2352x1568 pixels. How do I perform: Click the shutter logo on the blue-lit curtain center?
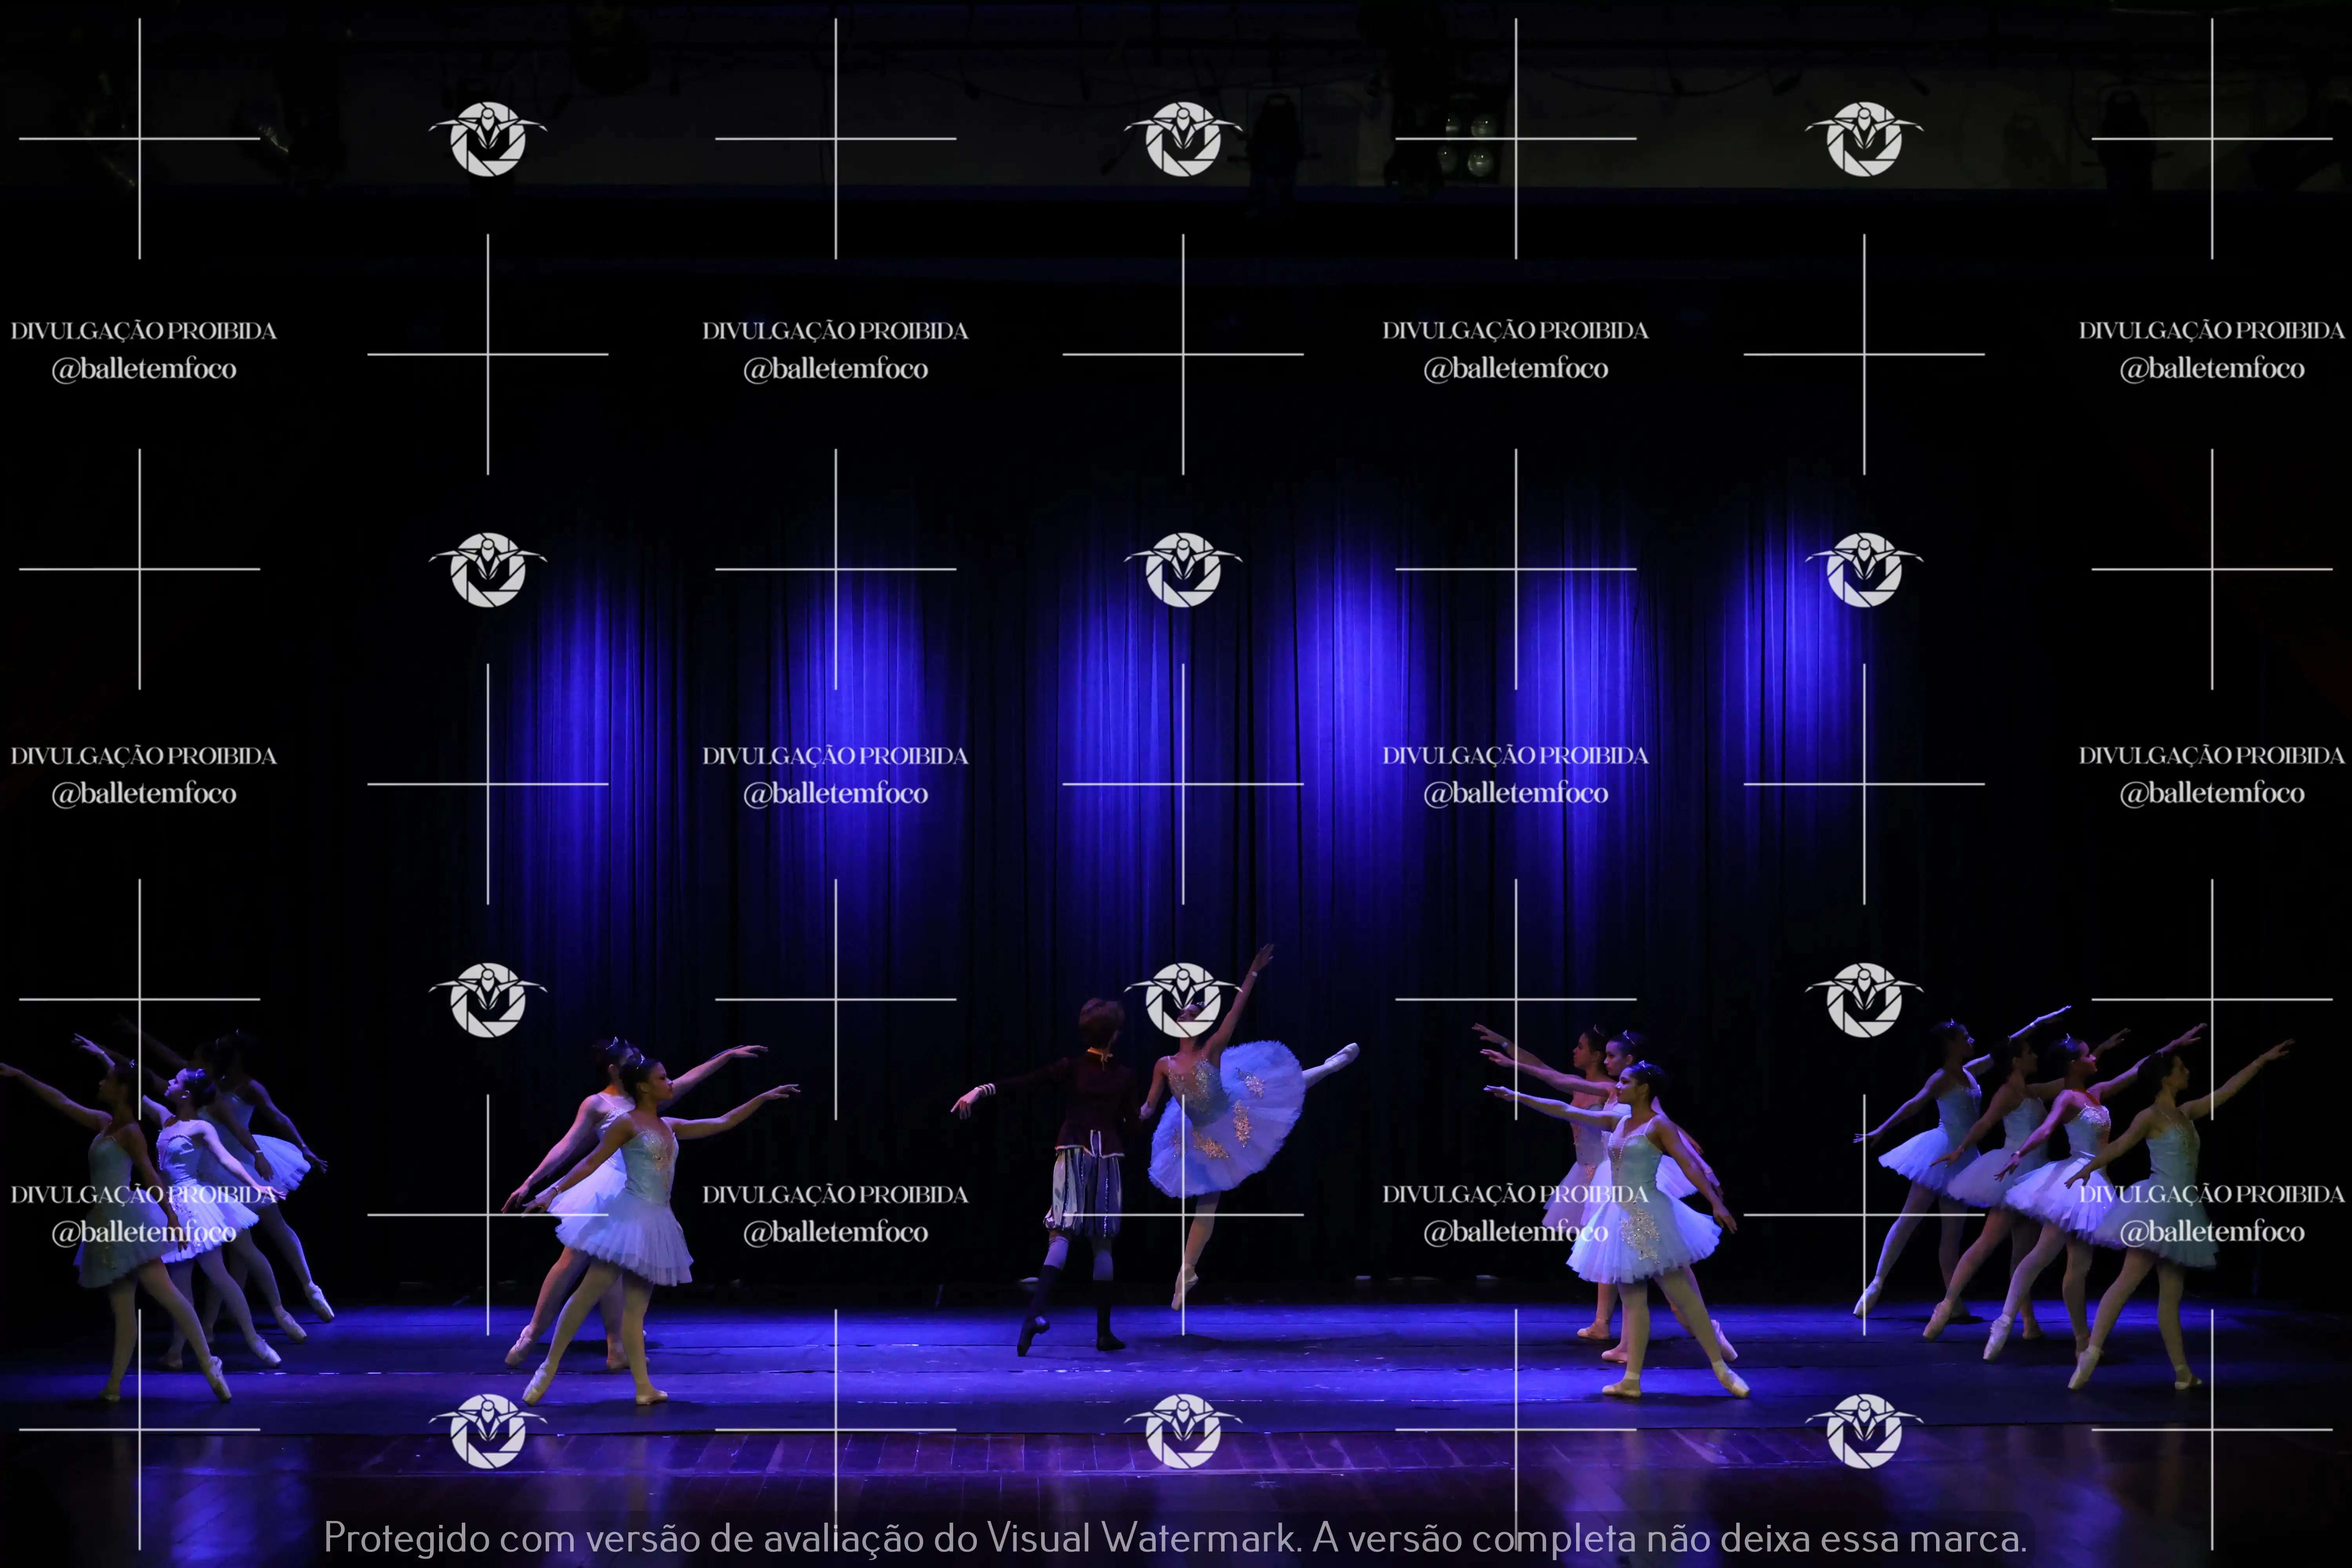pyautogui.click(x=1183, y=569)
